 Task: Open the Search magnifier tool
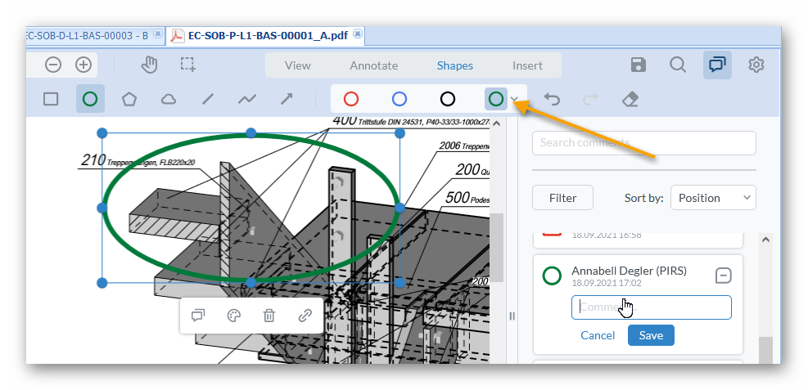(x=678, y=65)
